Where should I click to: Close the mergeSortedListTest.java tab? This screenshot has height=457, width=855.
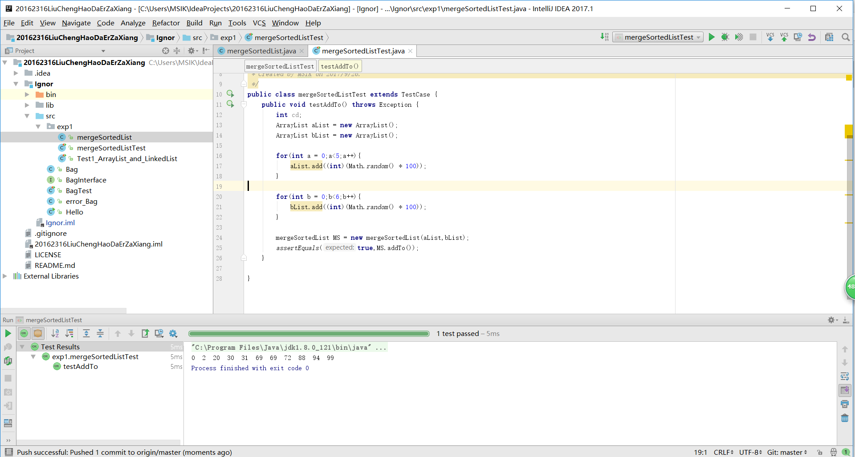click(x=410, y=51)
